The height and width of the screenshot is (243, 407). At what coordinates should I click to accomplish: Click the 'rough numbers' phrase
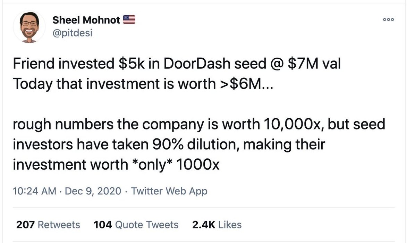[x=63, y=124]
